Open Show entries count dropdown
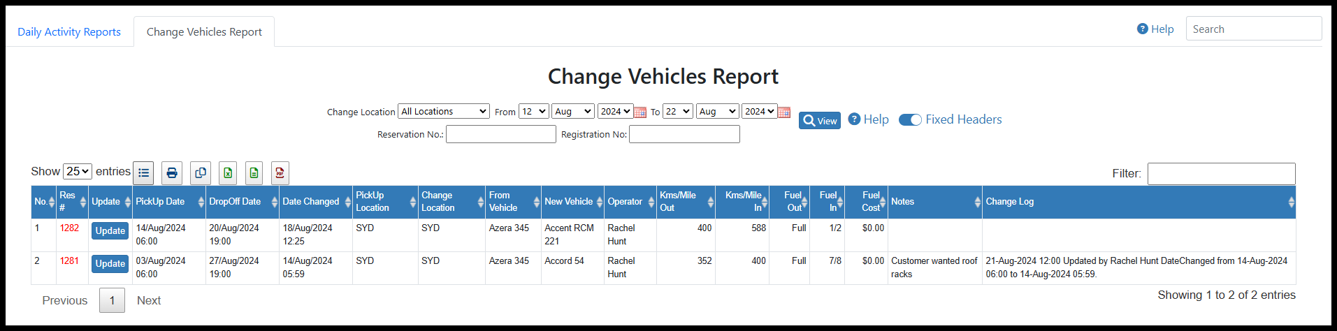This screenshot has width=1337, height=331. pyautogui.click(x=78, y=171)
